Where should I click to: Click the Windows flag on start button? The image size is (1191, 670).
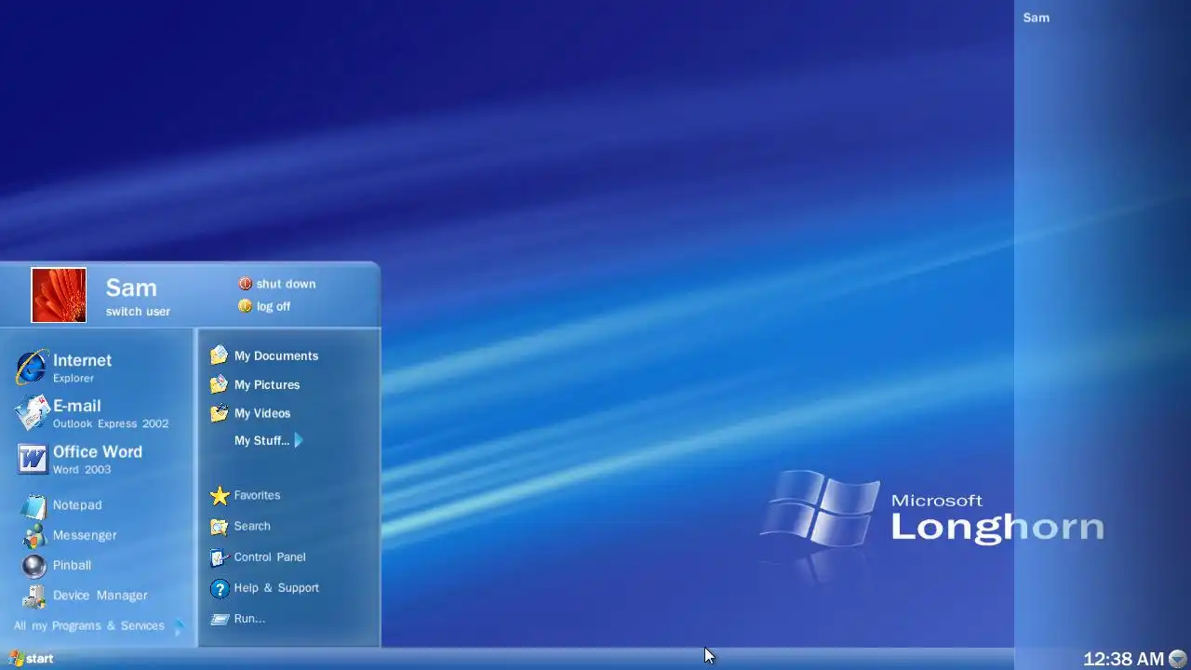16,658
